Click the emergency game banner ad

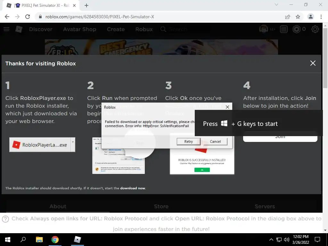pyautogui.click(x=161, y=47)
